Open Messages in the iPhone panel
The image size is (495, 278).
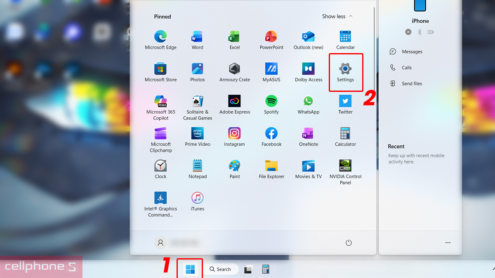point(406,51)
